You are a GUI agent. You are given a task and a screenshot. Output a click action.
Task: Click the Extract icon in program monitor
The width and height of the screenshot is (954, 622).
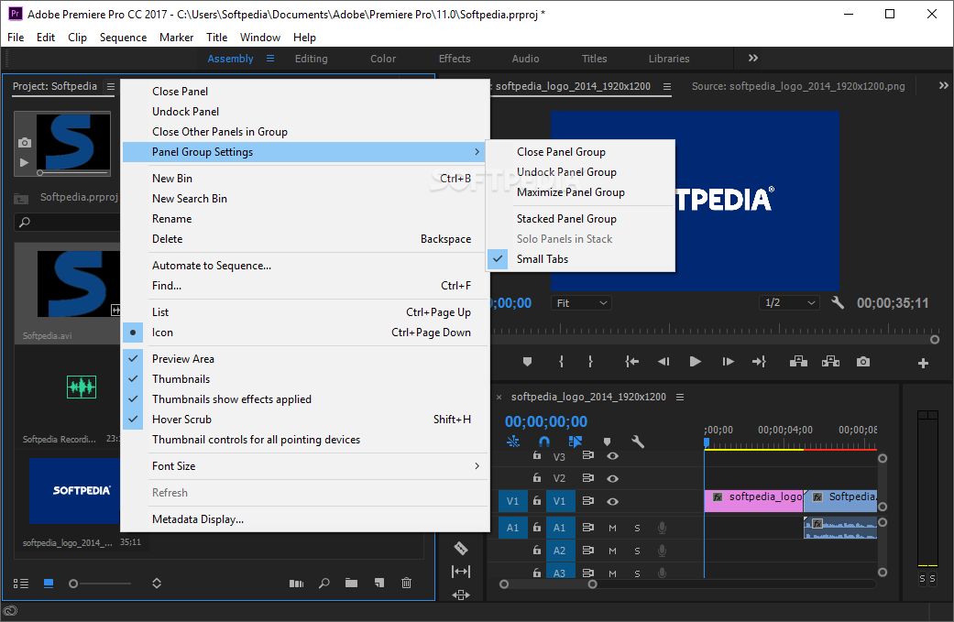[830, 362]
